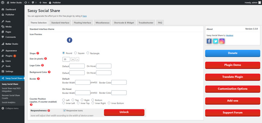This screenshot has height=123, width=262.
Task: Open Heateor's Twitter page icon
Action: (x=215, y=41)
